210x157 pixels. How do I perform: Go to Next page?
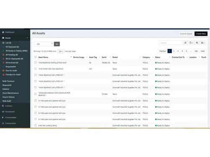point(202,51)
